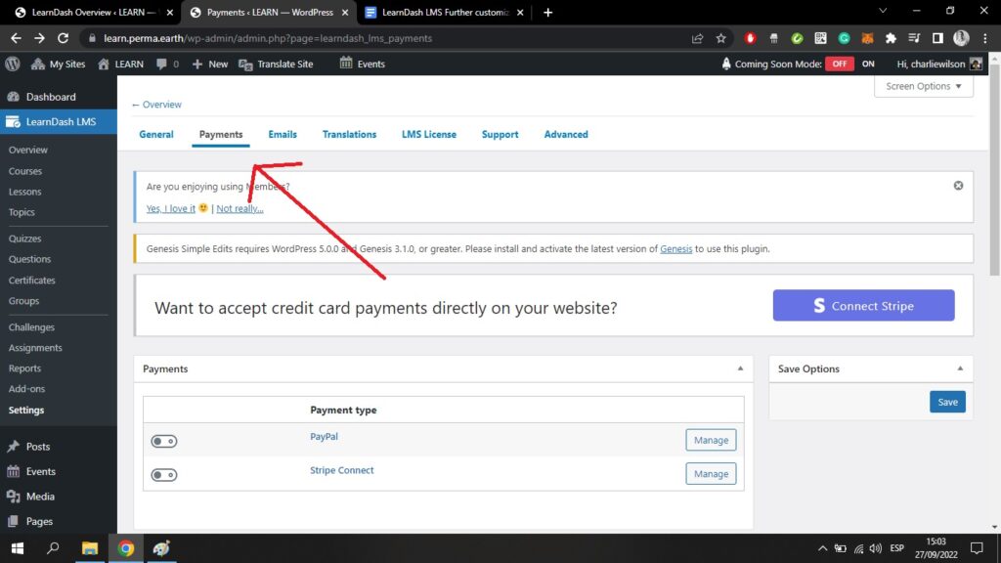Open Chrome from the Windows taskbar
Viewport: 1001px width, 563px height.
(126, 547)
